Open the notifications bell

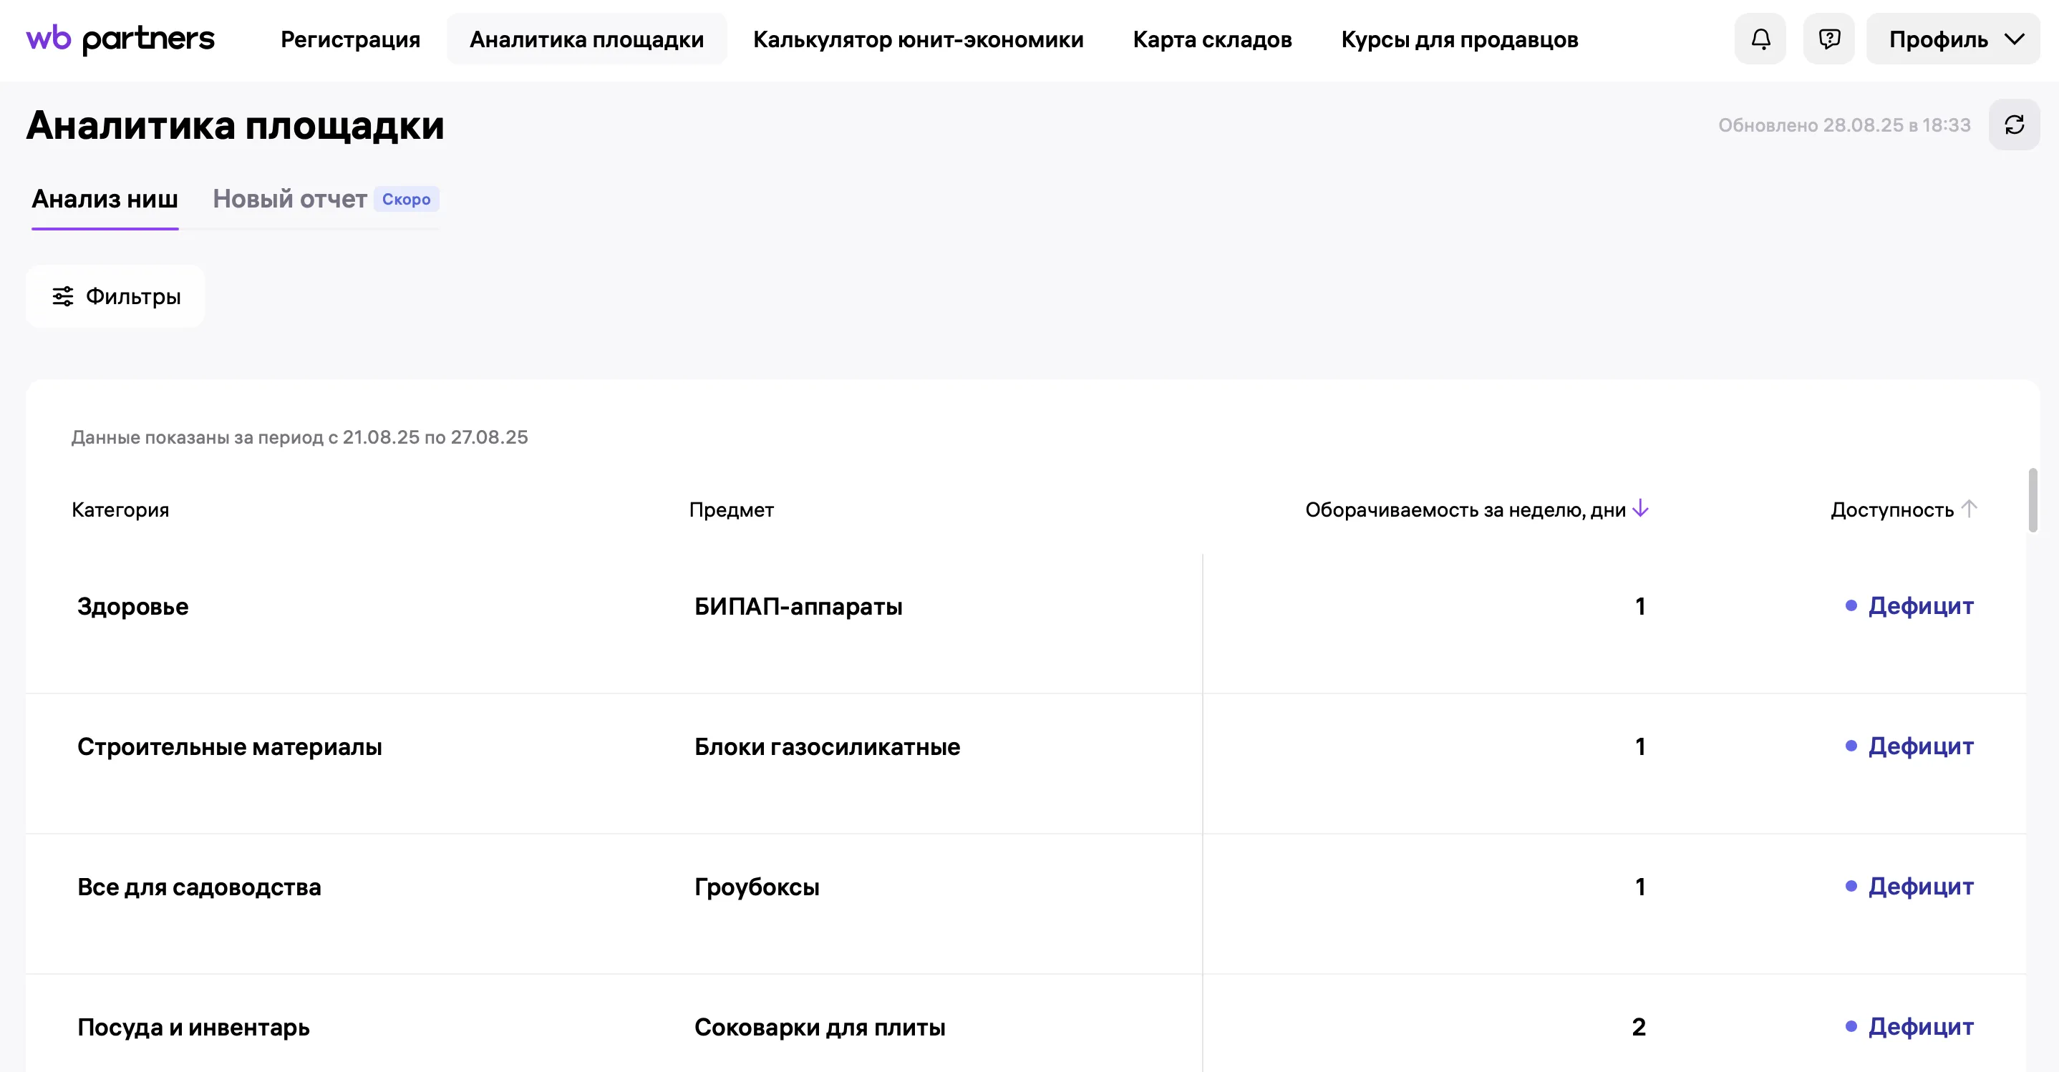1760,39
